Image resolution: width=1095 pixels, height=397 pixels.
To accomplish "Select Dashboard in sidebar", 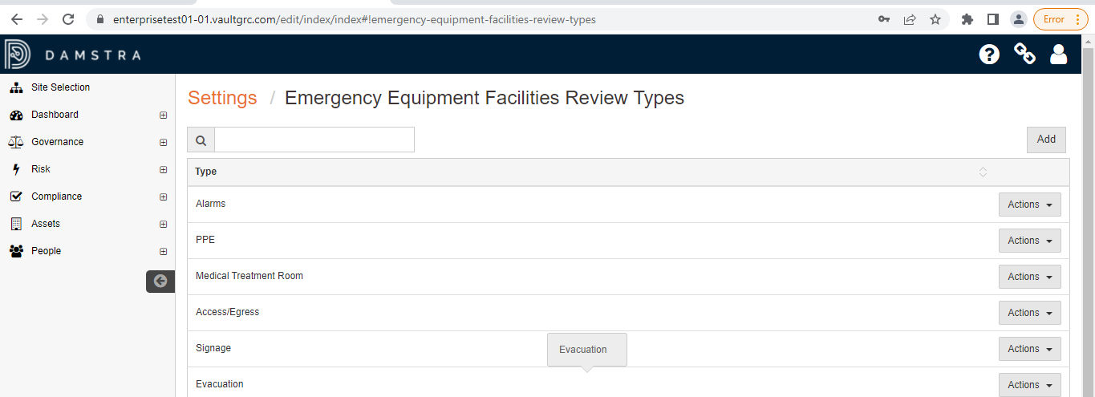I will 55,115.
